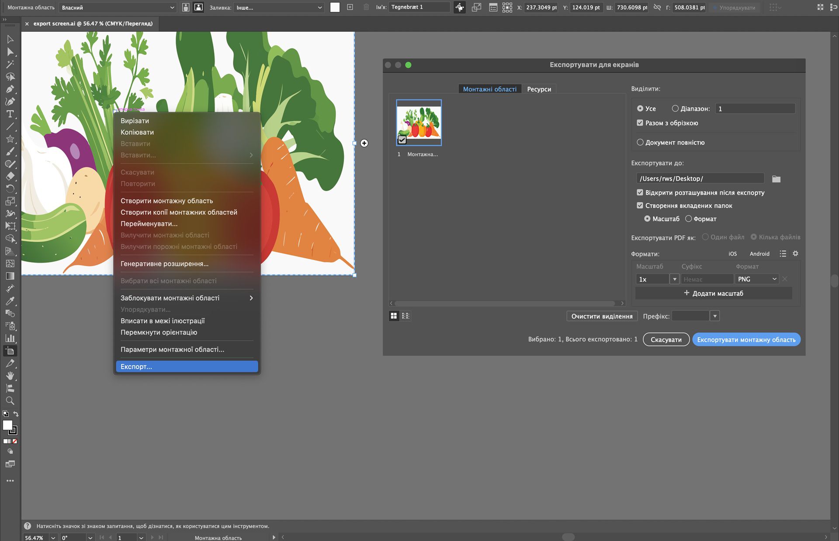Select the Pen tool
839x541 pixels.
[x=10, y=89]
